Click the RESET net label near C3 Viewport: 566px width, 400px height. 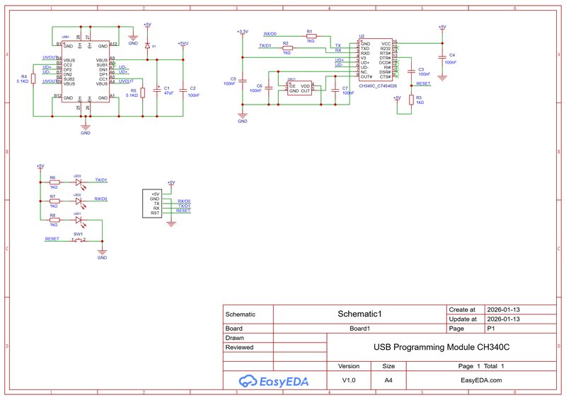tap(423, 83)
